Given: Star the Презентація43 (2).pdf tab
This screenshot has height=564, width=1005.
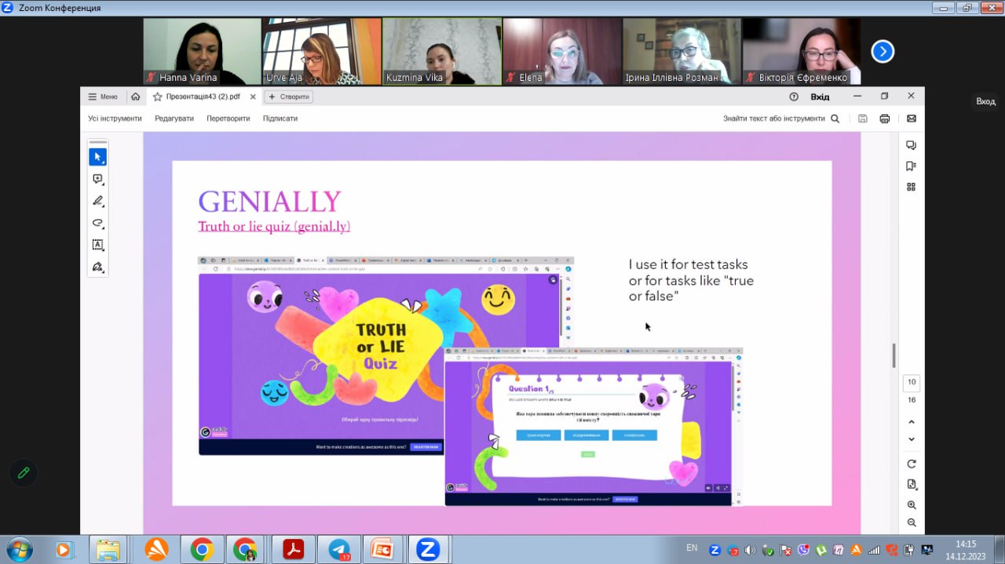Looking at the screenshot, I should (x=158, y=97).
